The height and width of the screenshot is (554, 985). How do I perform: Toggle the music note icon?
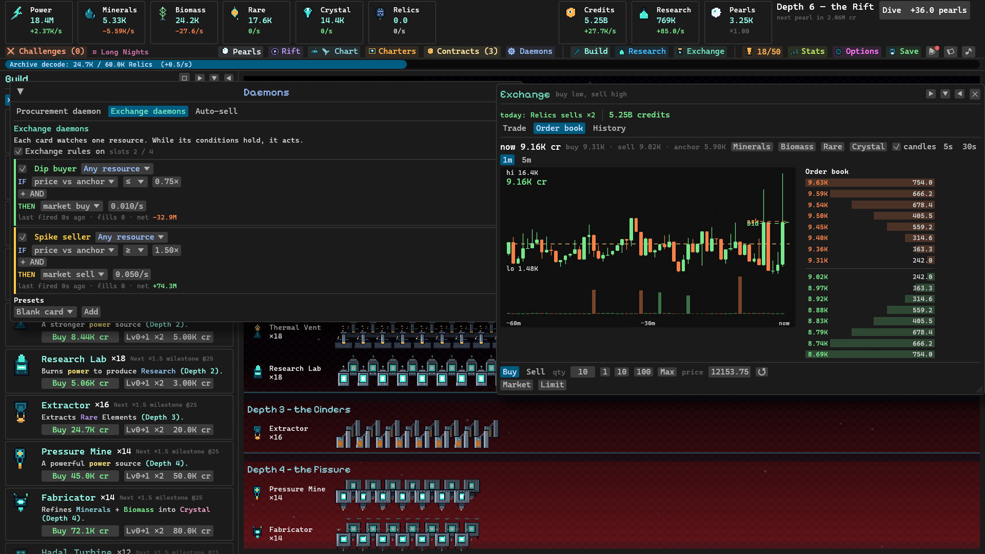(968, 51)
